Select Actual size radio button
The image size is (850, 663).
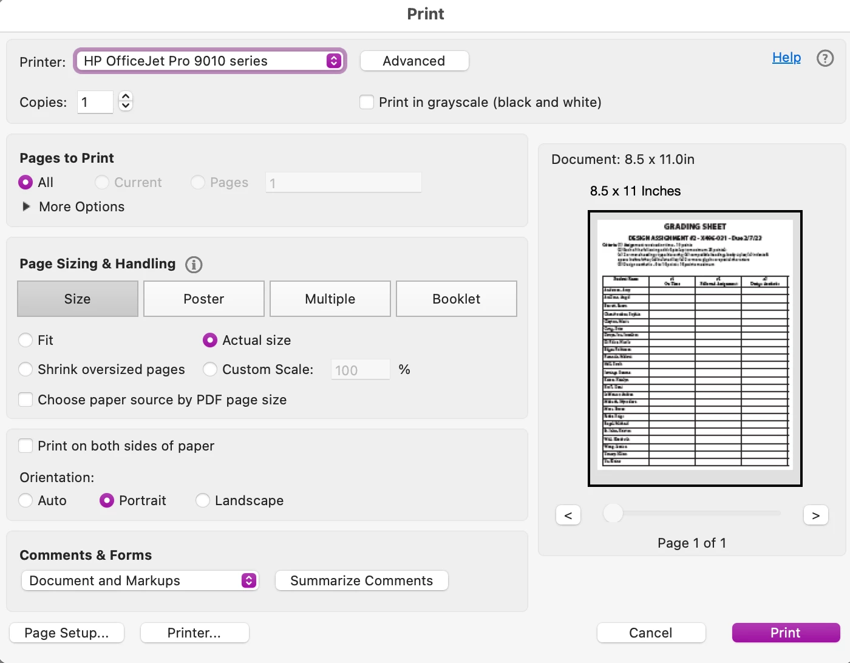pos(210,340)
